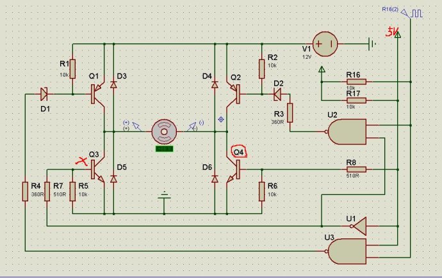Click the R16(2) pulse generator probe
The image size is (442, 278).
[411, 13]
